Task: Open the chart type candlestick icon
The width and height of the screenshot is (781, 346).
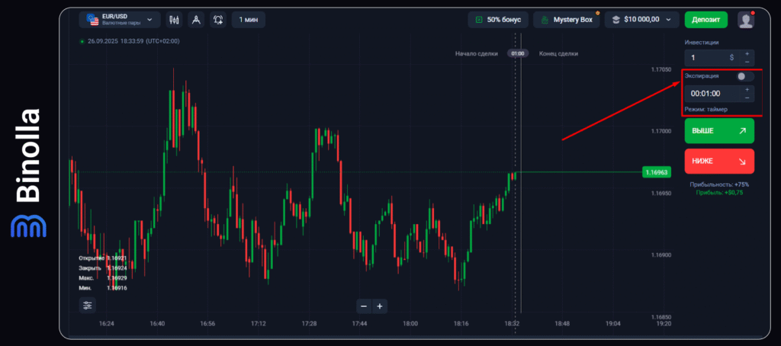Action: [174, 20]
